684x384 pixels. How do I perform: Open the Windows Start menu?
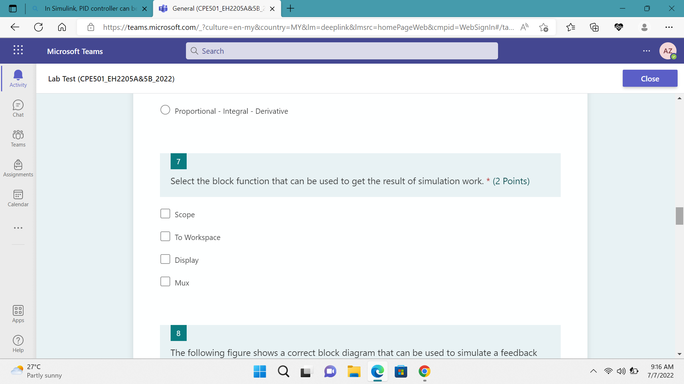260,371
